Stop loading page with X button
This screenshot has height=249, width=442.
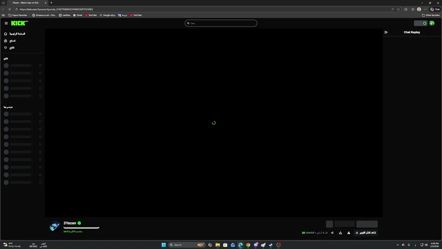click(10, 9)
